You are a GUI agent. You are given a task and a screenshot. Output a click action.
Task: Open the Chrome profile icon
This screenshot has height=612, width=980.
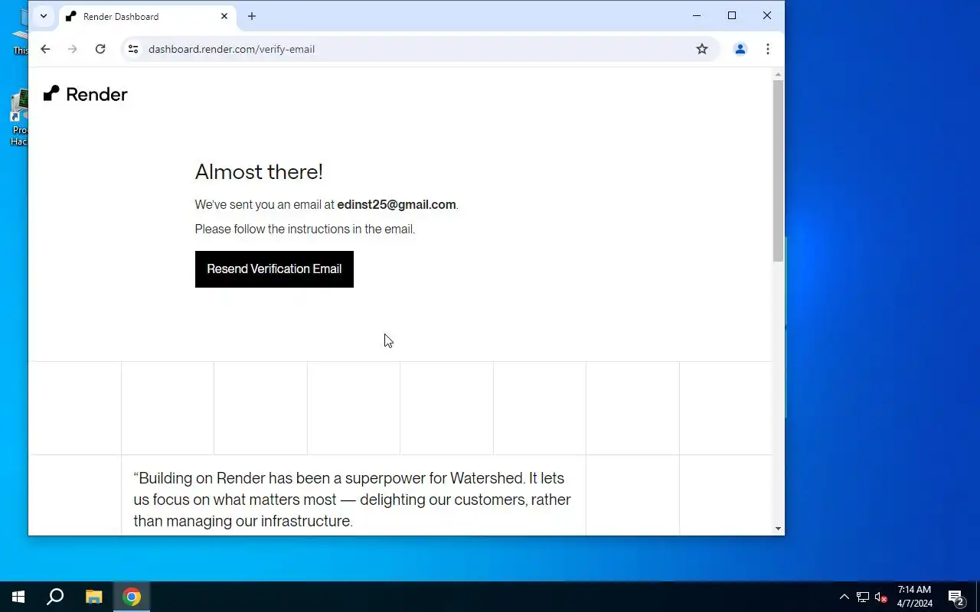pyautogui.click(x=740, y=49)
